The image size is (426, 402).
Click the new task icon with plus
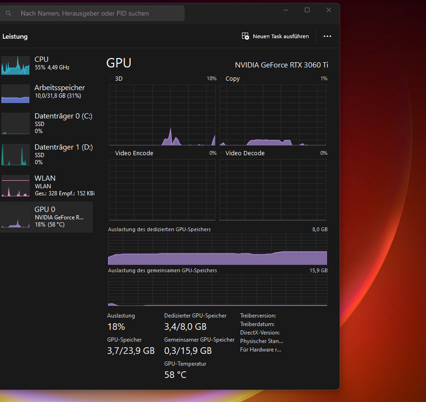245,36
